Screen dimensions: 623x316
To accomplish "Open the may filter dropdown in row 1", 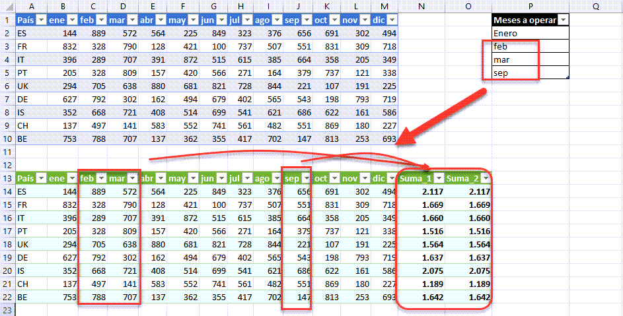I will 193,20.
